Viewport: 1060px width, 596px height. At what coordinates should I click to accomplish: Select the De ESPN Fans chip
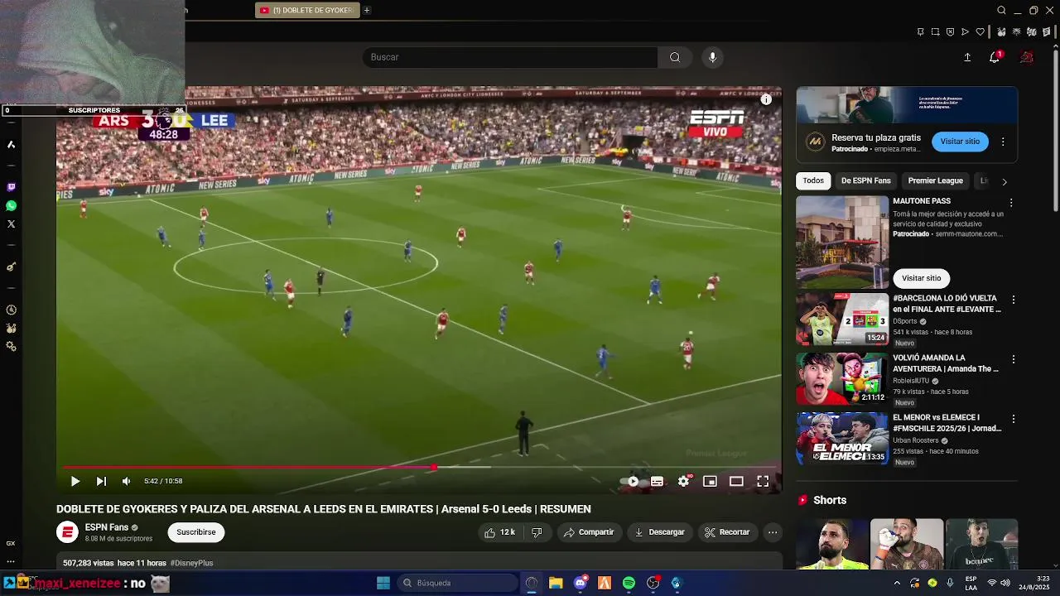pos(866,180)
